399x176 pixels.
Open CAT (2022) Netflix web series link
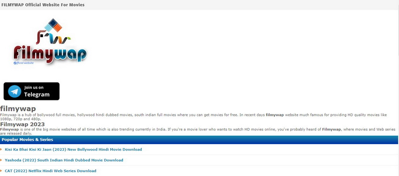[x=50, y=171]
